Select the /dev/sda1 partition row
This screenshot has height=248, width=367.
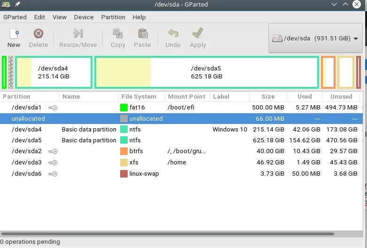coord(182,108)
